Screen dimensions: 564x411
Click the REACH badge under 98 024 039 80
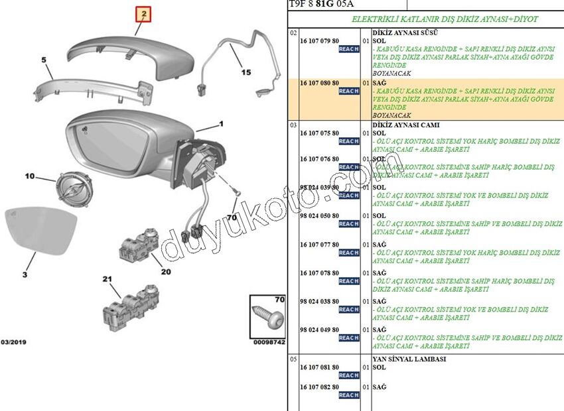[x=348, y=196]
